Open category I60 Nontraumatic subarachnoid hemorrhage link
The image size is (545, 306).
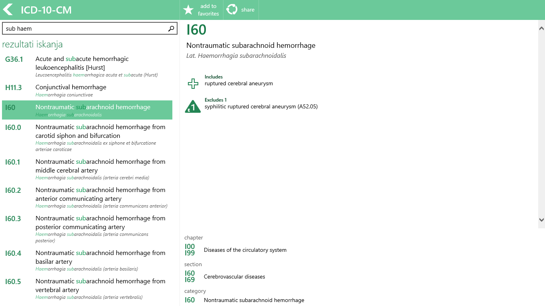(x=254, y=300)
